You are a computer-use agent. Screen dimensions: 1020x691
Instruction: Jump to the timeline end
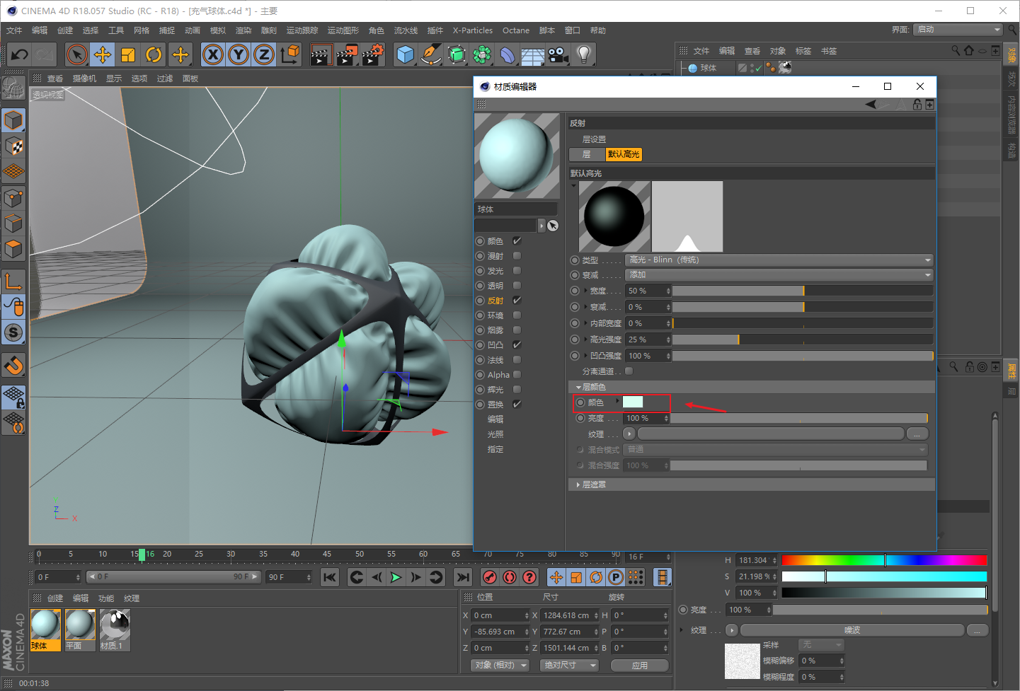[x=463, y=577]
